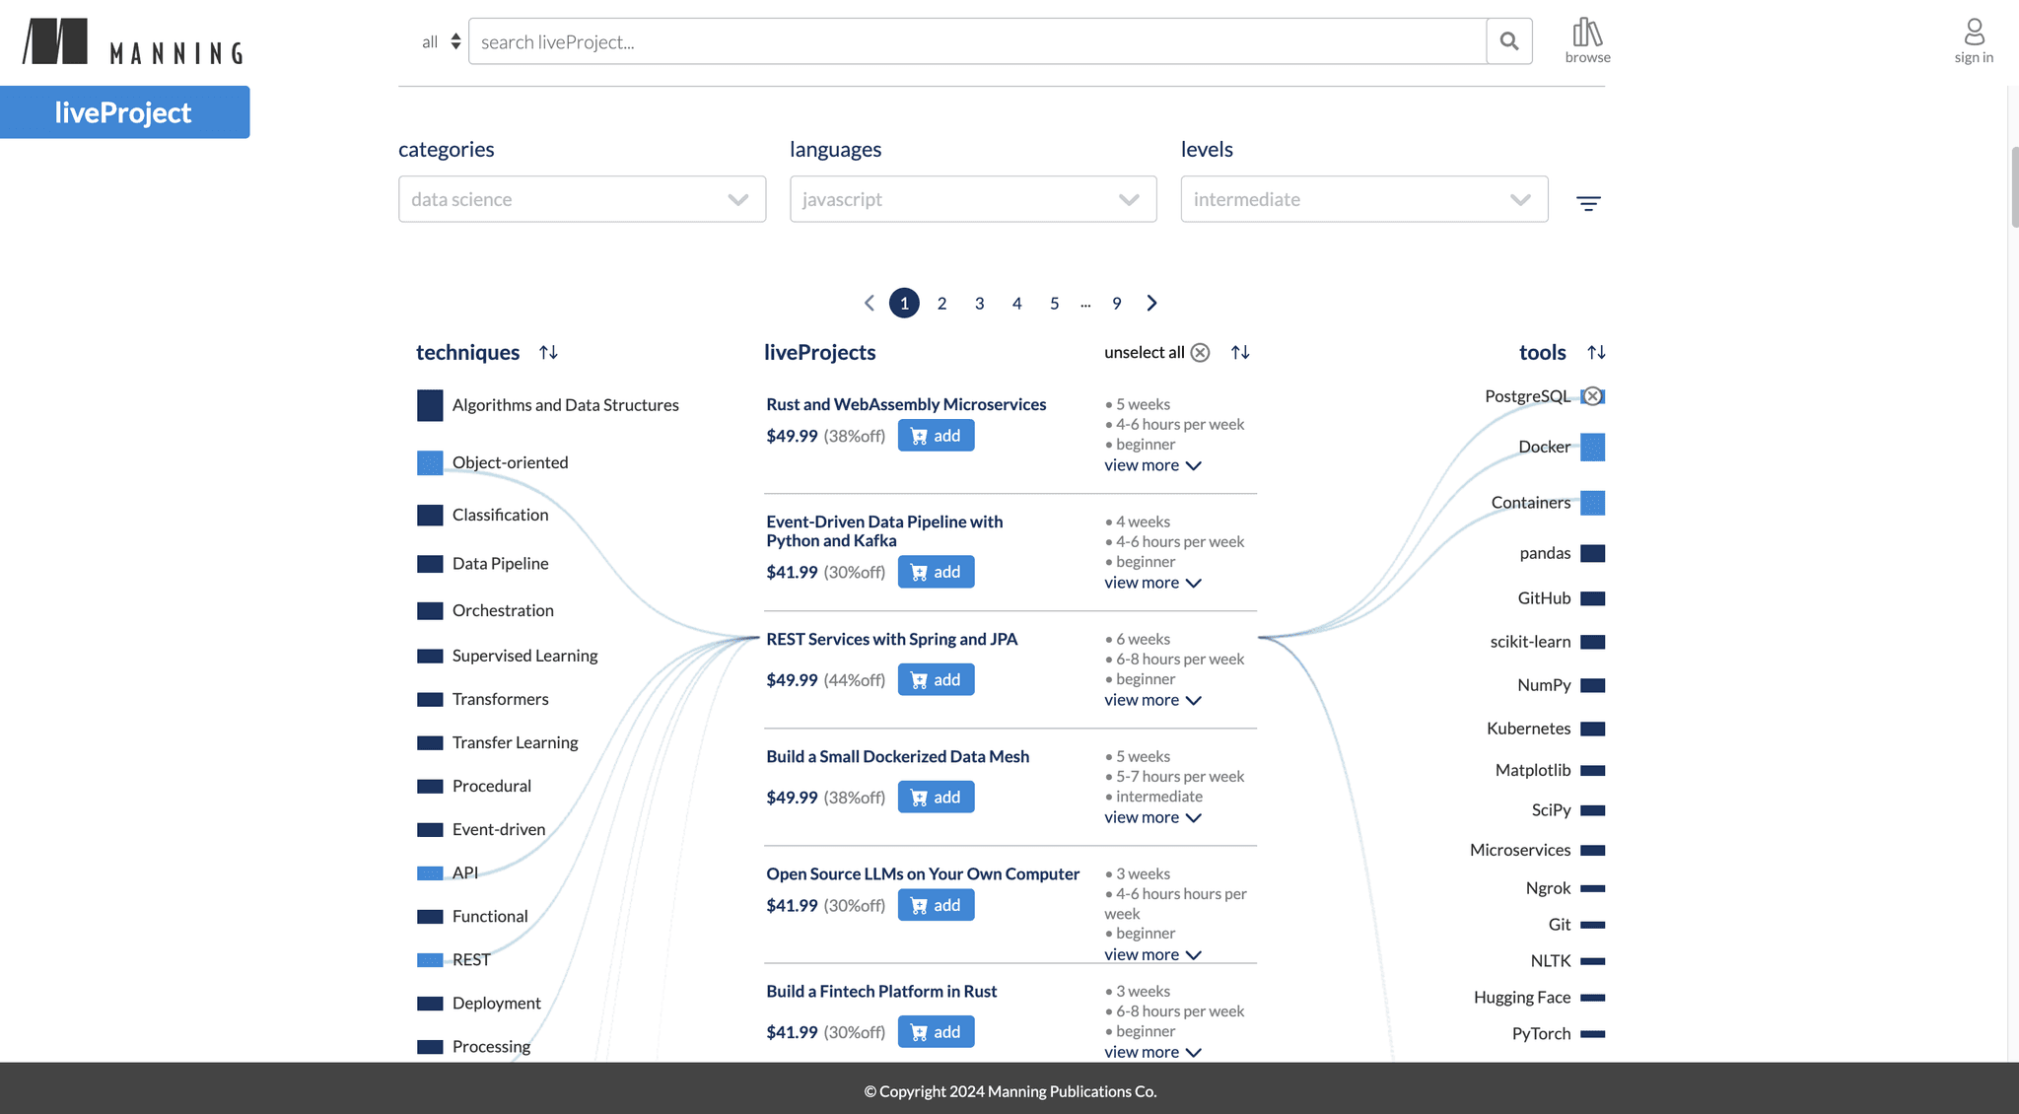Toggle the Docker tool filter square
Screen dimensions: 2019x1114
1592,447
